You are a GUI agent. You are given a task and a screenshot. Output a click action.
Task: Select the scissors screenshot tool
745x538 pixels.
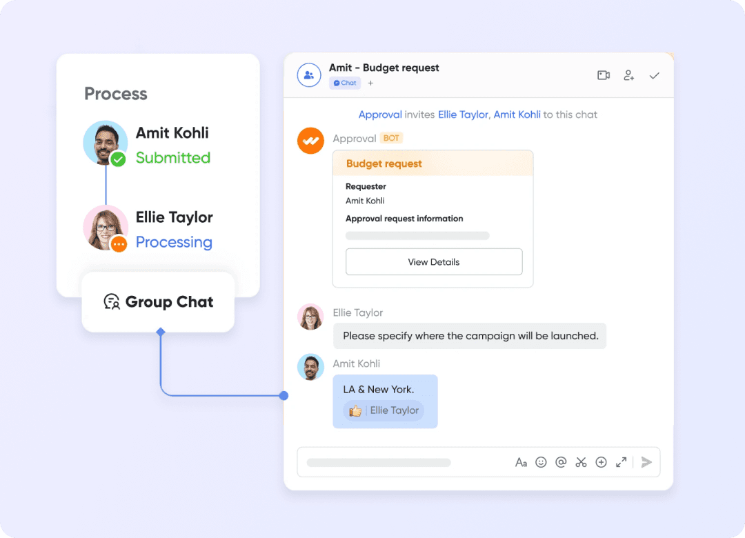[x=581, y=462]
